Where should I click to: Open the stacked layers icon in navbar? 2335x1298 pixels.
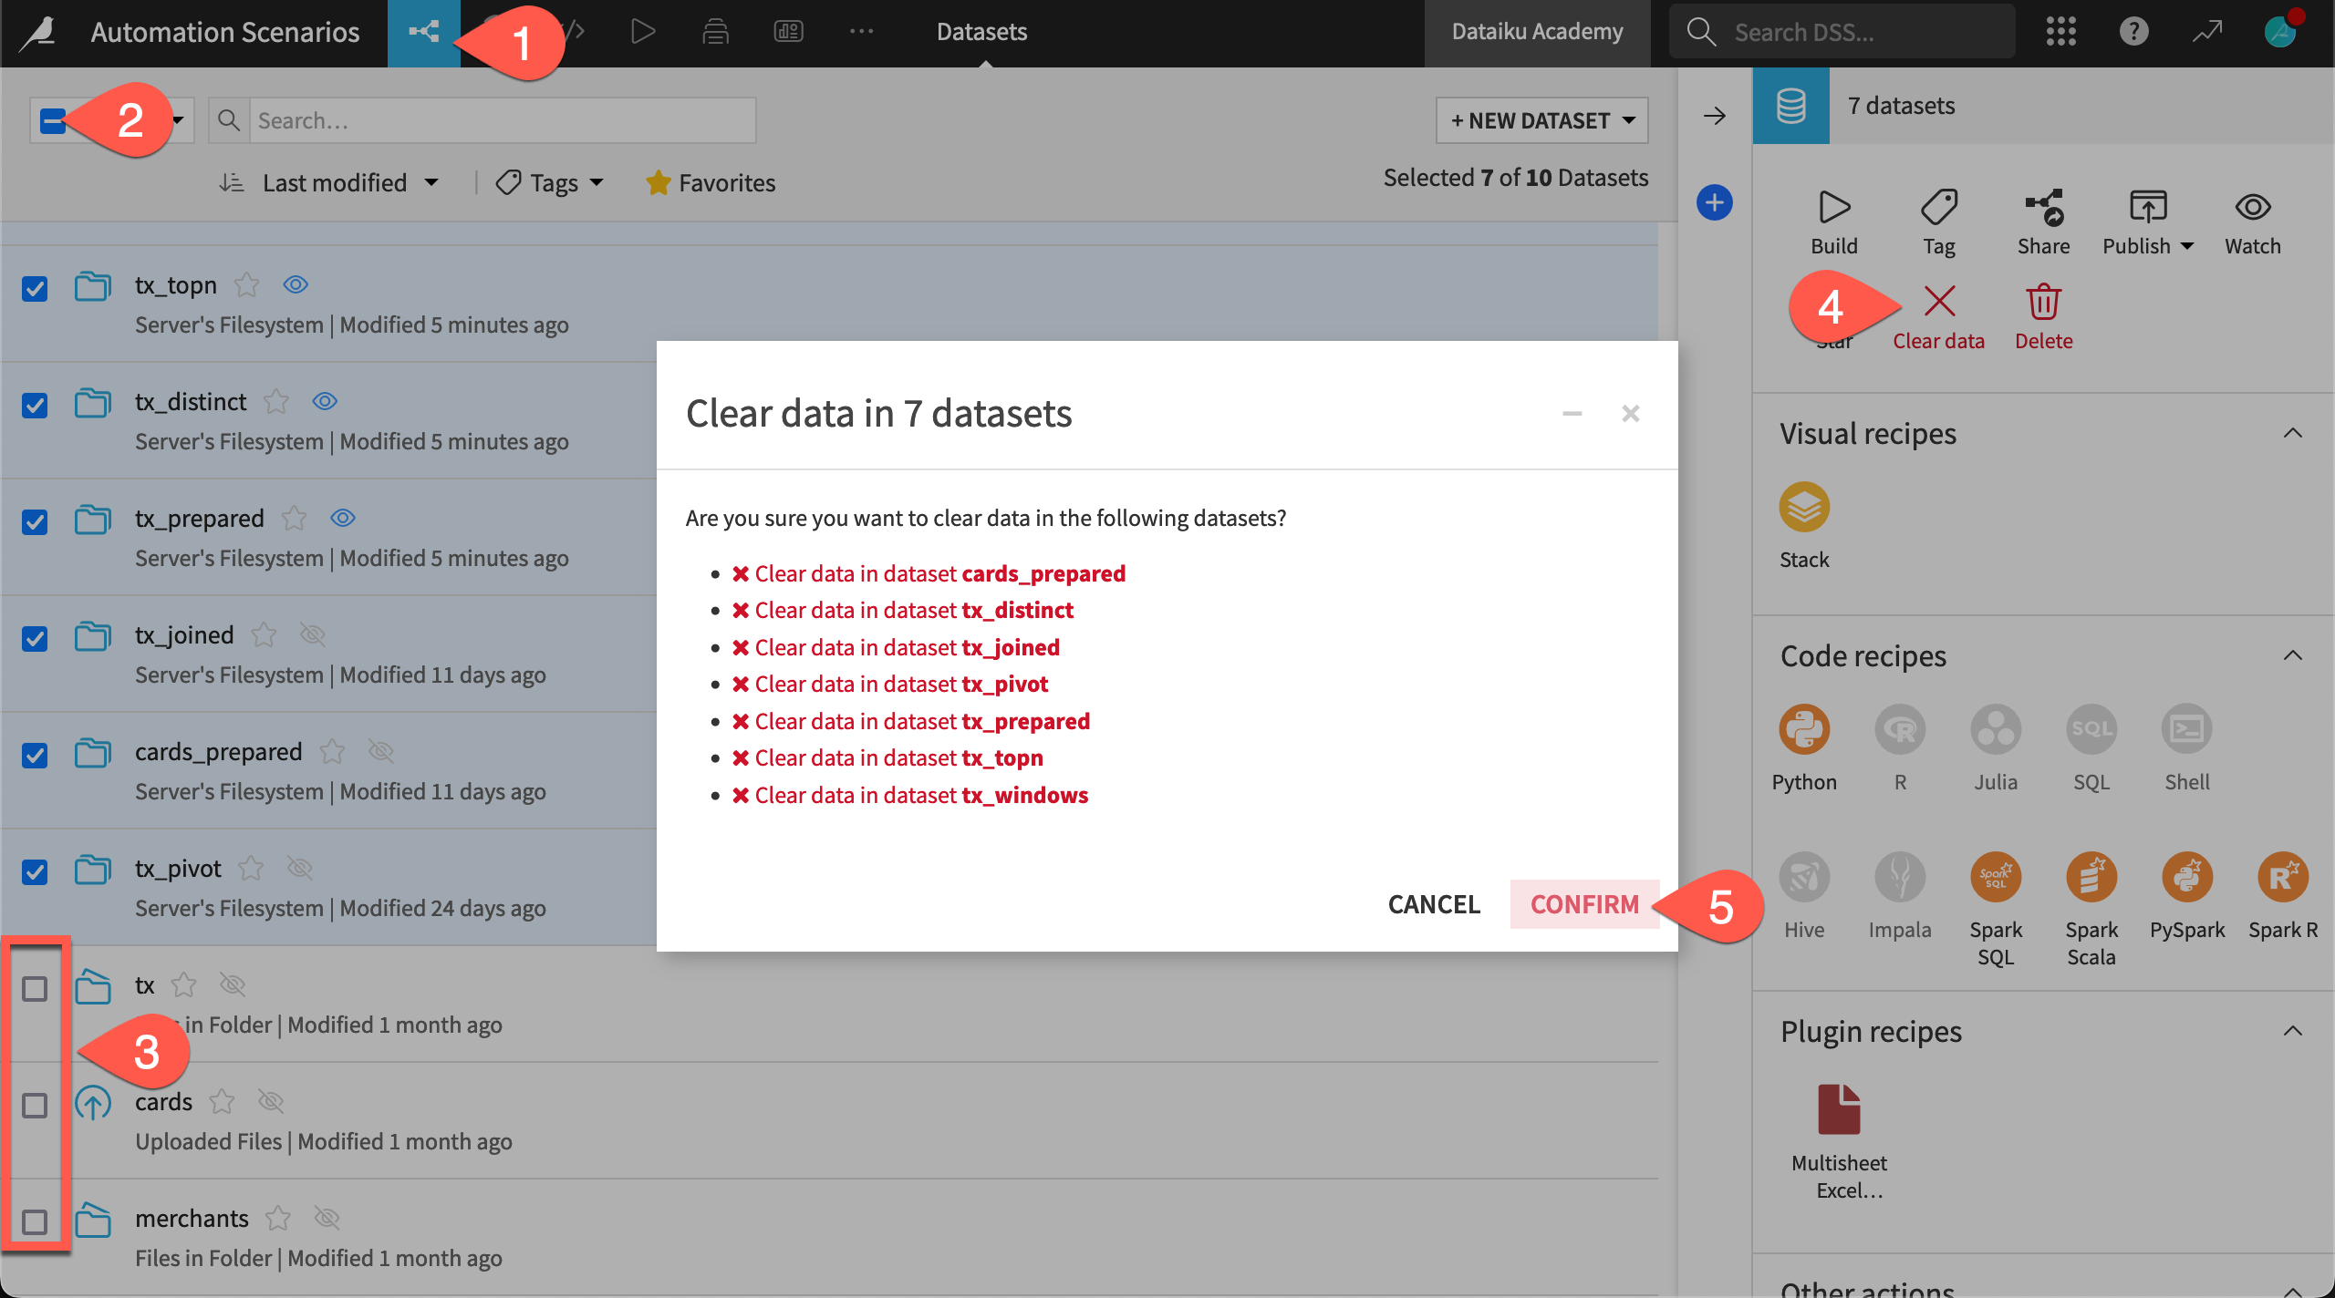[715, 32]
